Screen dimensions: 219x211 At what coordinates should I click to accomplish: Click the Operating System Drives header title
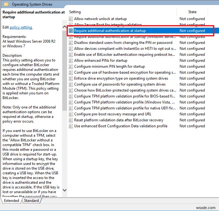tap(32, 4)
